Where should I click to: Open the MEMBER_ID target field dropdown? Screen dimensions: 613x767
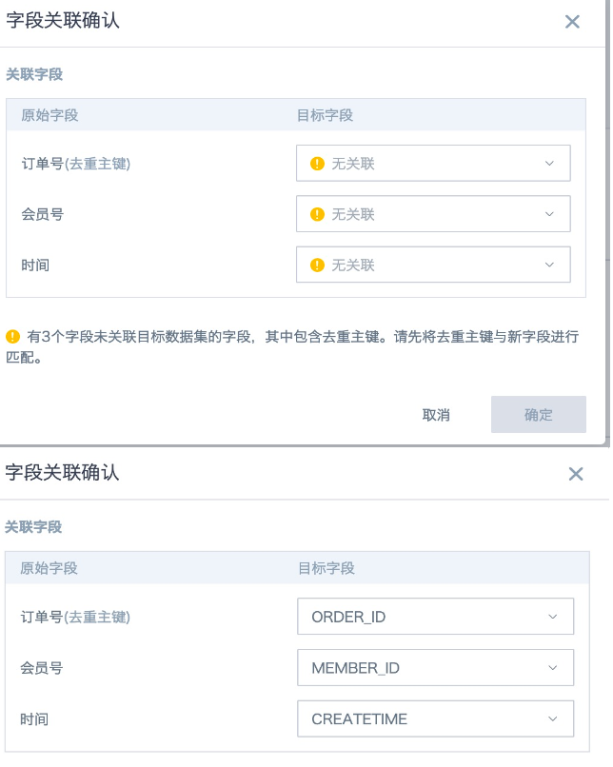click(x=435, y=668)
